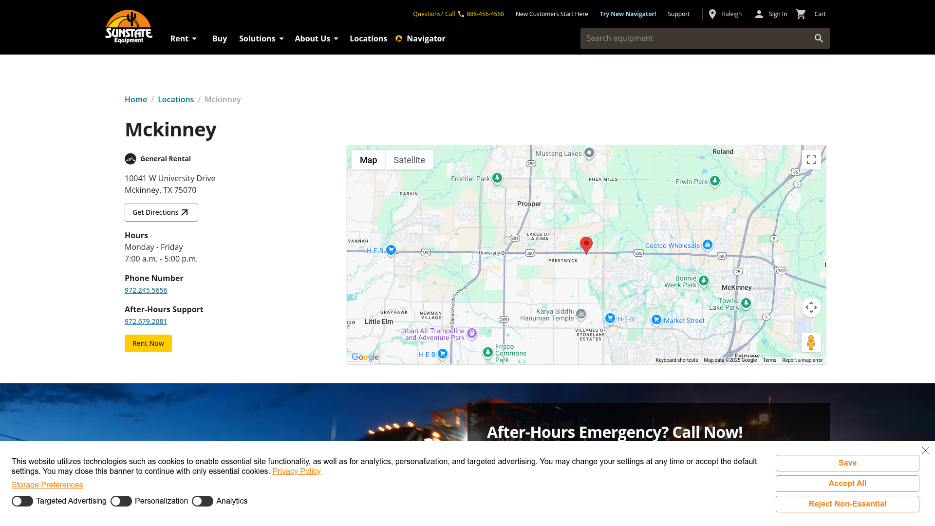Click the Sunstate Equipment logo
The image size is (935, 526).
pyautogui.click(x=129, y=27)
